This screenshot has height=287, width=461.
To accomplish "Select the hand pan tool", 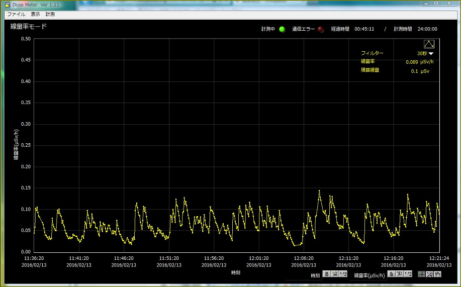I will (437, 274).
